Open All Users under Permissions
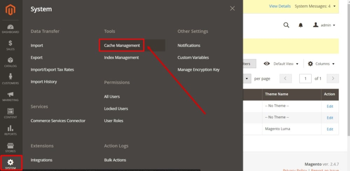The height and width of the screenshot is (171, 350). coord(112,97)
